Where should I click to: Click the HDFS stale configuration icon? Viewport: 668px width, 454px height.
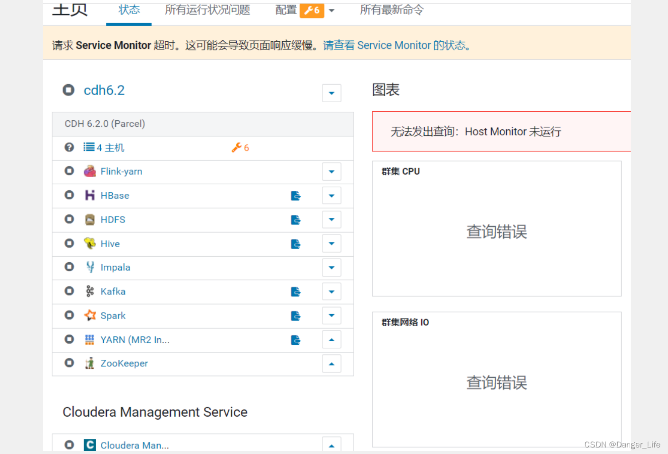296,220
